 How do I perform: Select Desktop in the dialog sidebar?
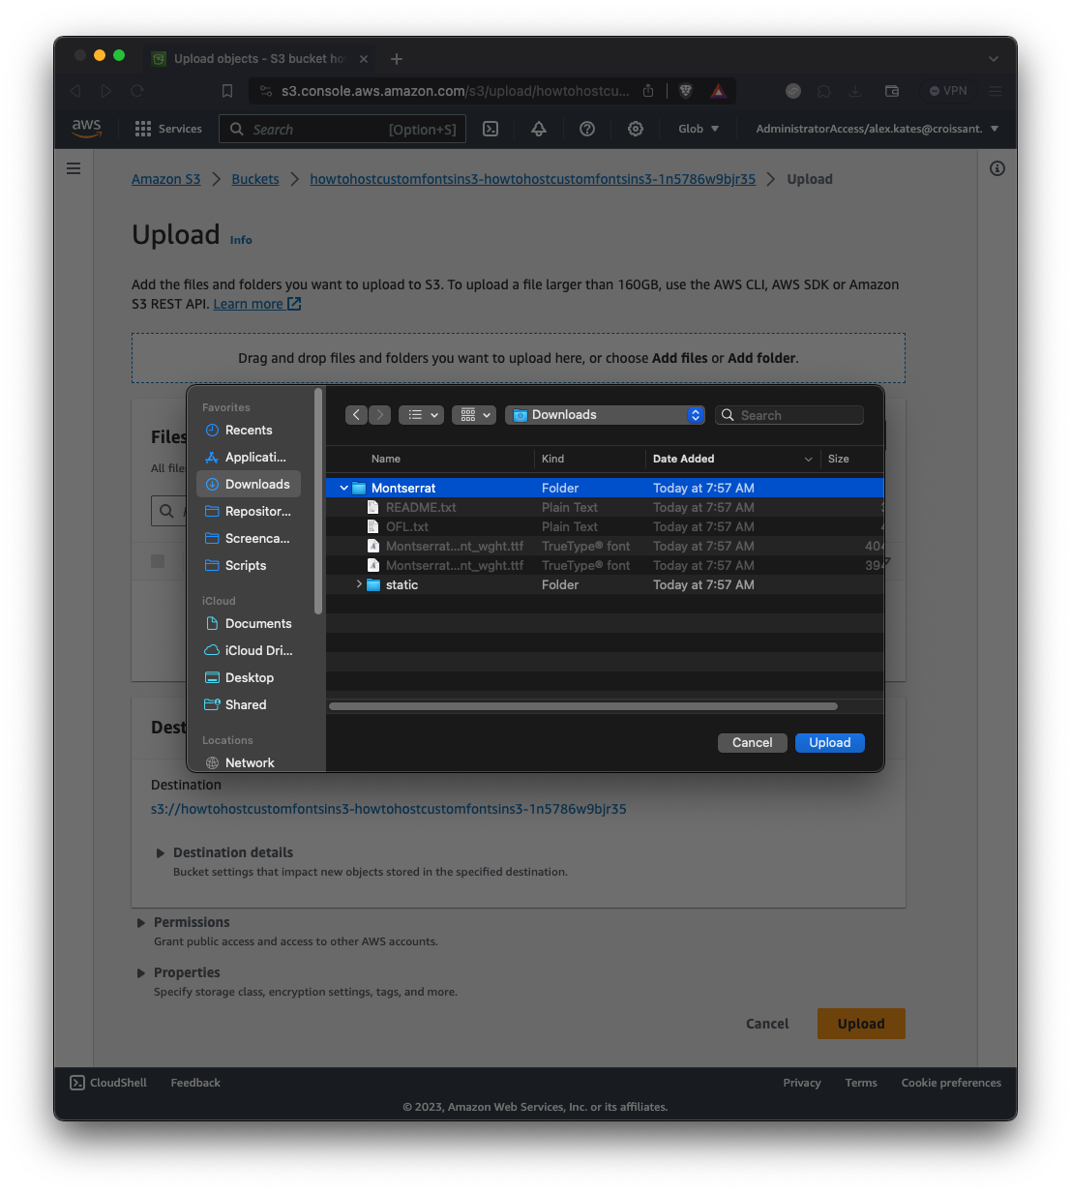249,677
